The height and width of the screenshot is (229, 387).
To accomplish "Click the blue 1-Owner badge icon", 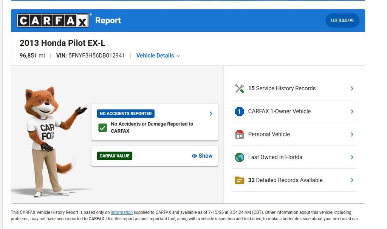I will (239, 111).
